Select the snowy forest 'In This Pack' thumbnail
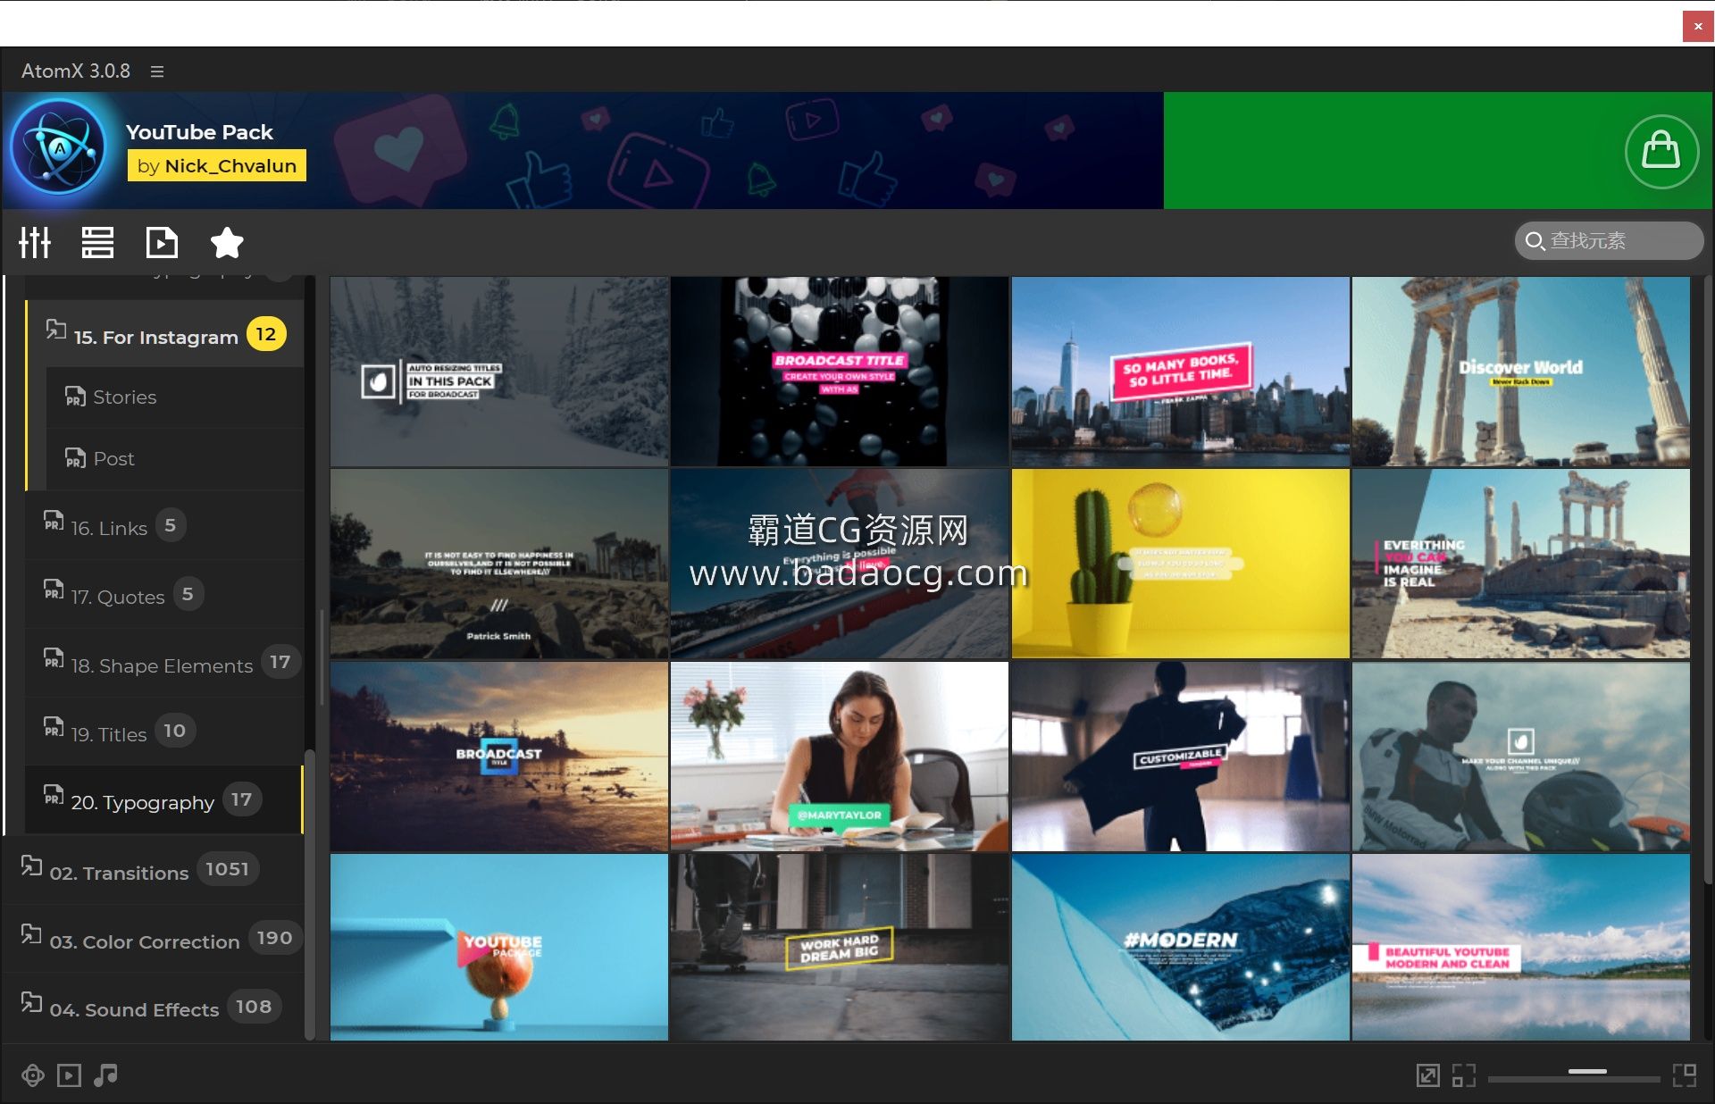The height and width of the screenshot is (1104, 1715). (x=499, y=372)
